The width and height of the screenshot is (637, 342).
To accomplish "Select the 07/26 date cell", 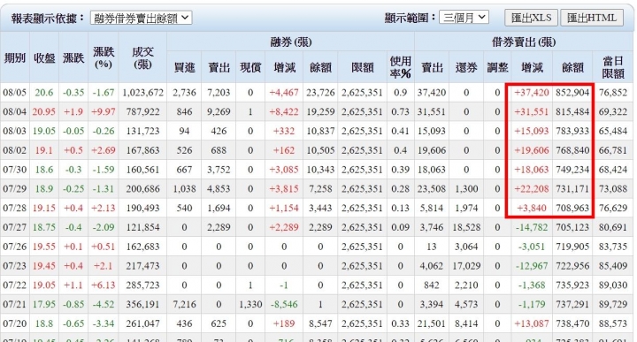I will pyautogui.click(x=15, y=247).
